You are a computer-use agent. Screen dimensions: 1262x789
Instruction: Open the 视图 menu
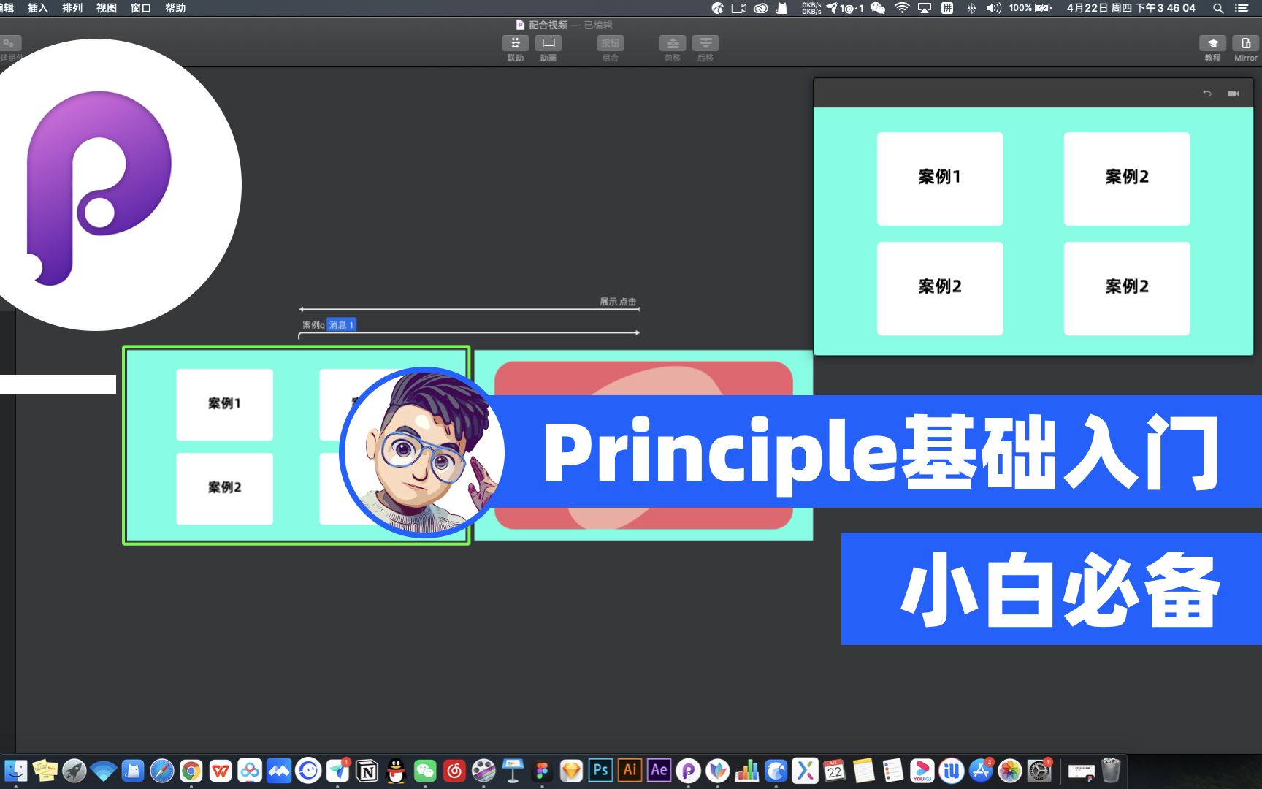click(x=106, y=8)
